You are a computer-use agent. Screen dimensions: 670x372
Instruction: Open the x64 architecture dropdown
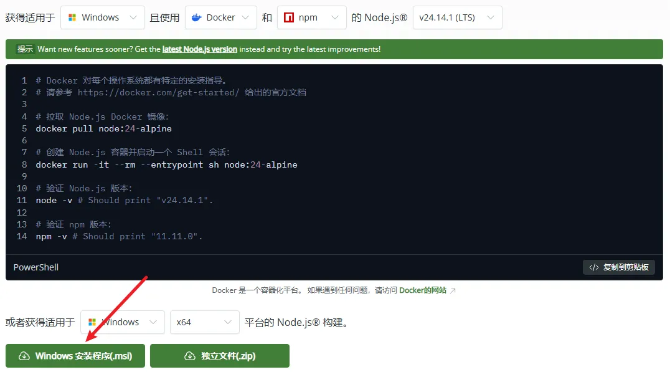coord(205,322)
